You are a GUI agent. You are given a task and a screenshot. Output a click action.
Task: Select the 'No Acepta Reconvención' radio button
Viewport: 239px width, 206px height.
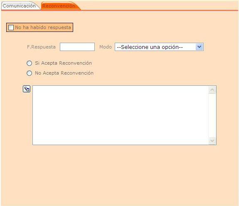(29, 73)
